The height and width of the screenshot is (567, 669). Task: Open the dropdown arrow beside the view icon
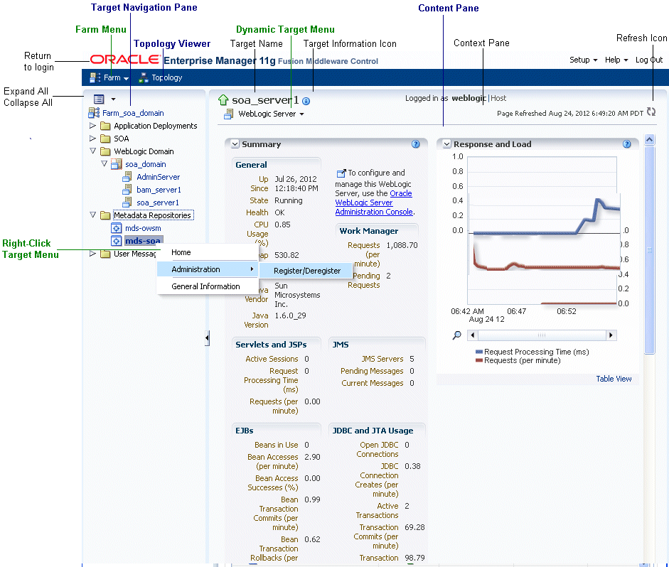click(x=113, y=99)
